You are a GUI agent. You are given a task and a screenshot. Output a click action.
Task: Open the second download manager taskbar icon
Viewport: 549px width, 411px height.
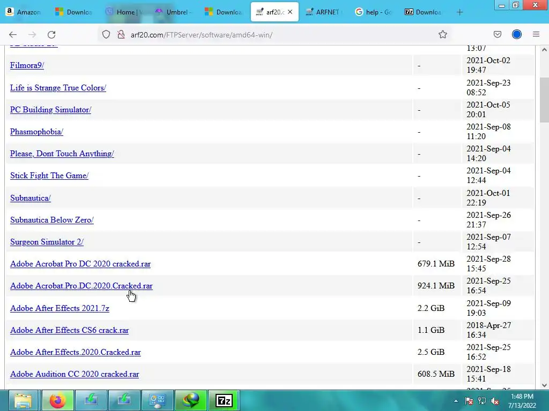click(x=124, y=400)
